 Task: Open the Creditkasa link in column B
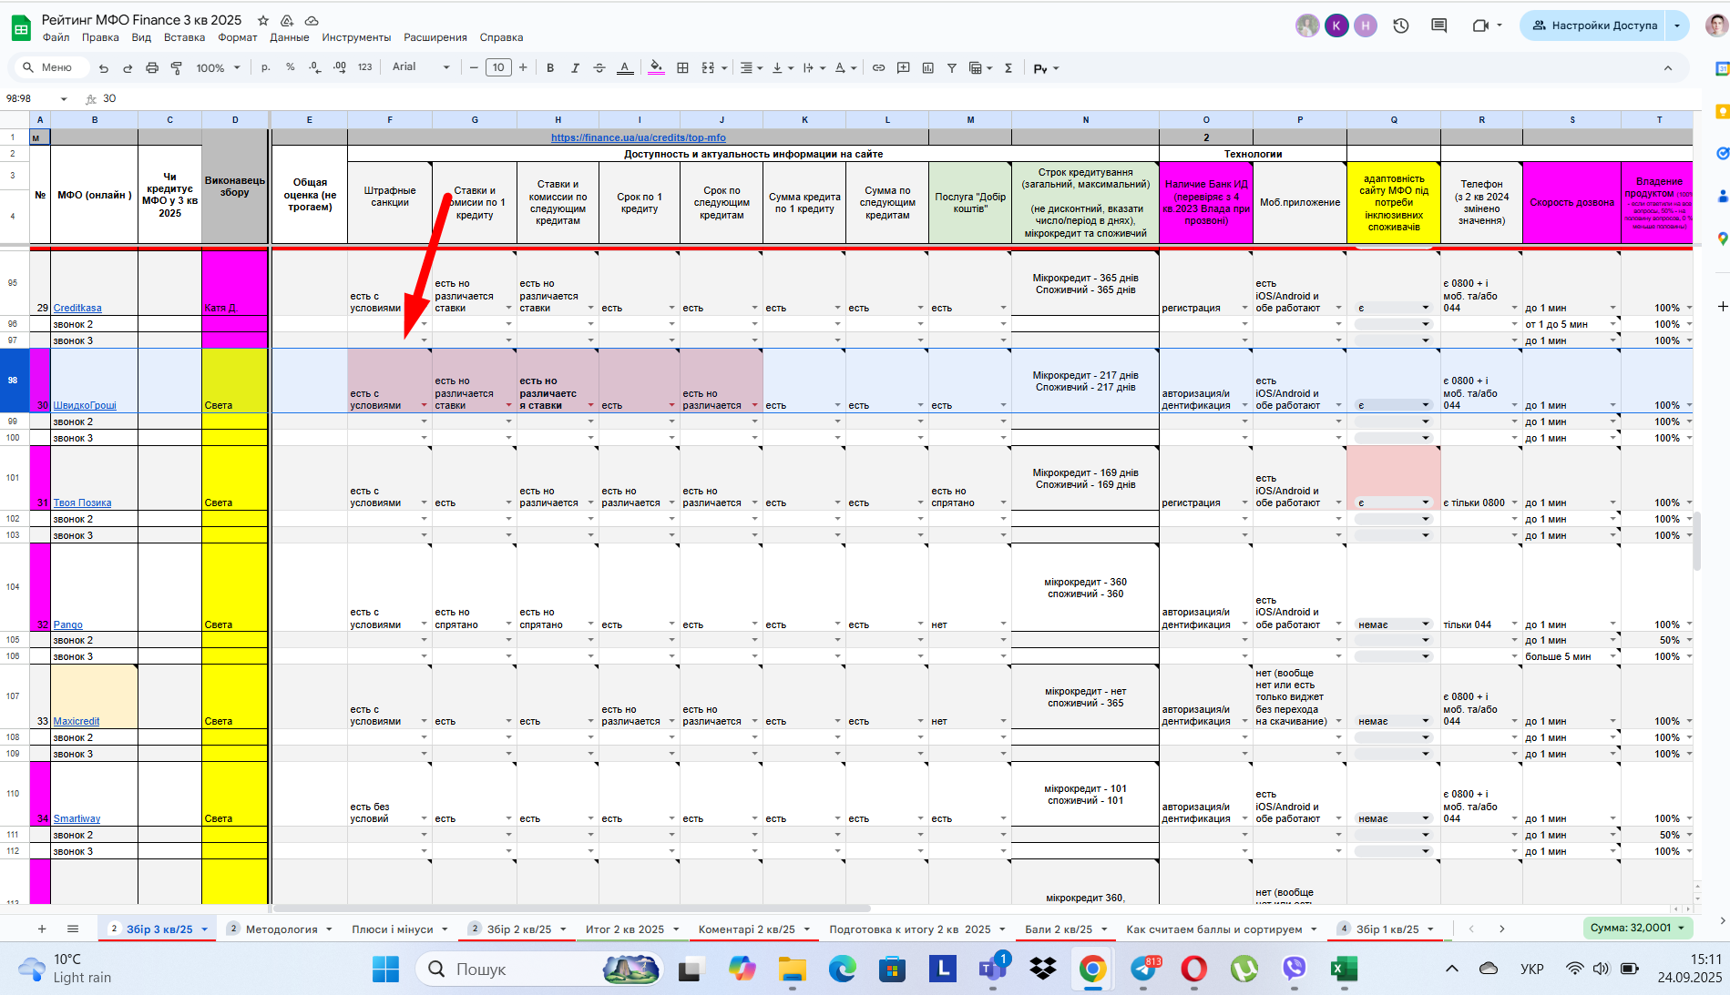pyautogui.click(x=77, y=308)
